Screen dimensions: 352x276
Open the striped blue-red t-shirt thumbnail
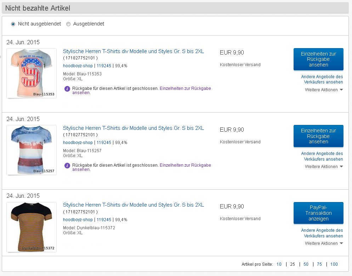coord(32,150)
